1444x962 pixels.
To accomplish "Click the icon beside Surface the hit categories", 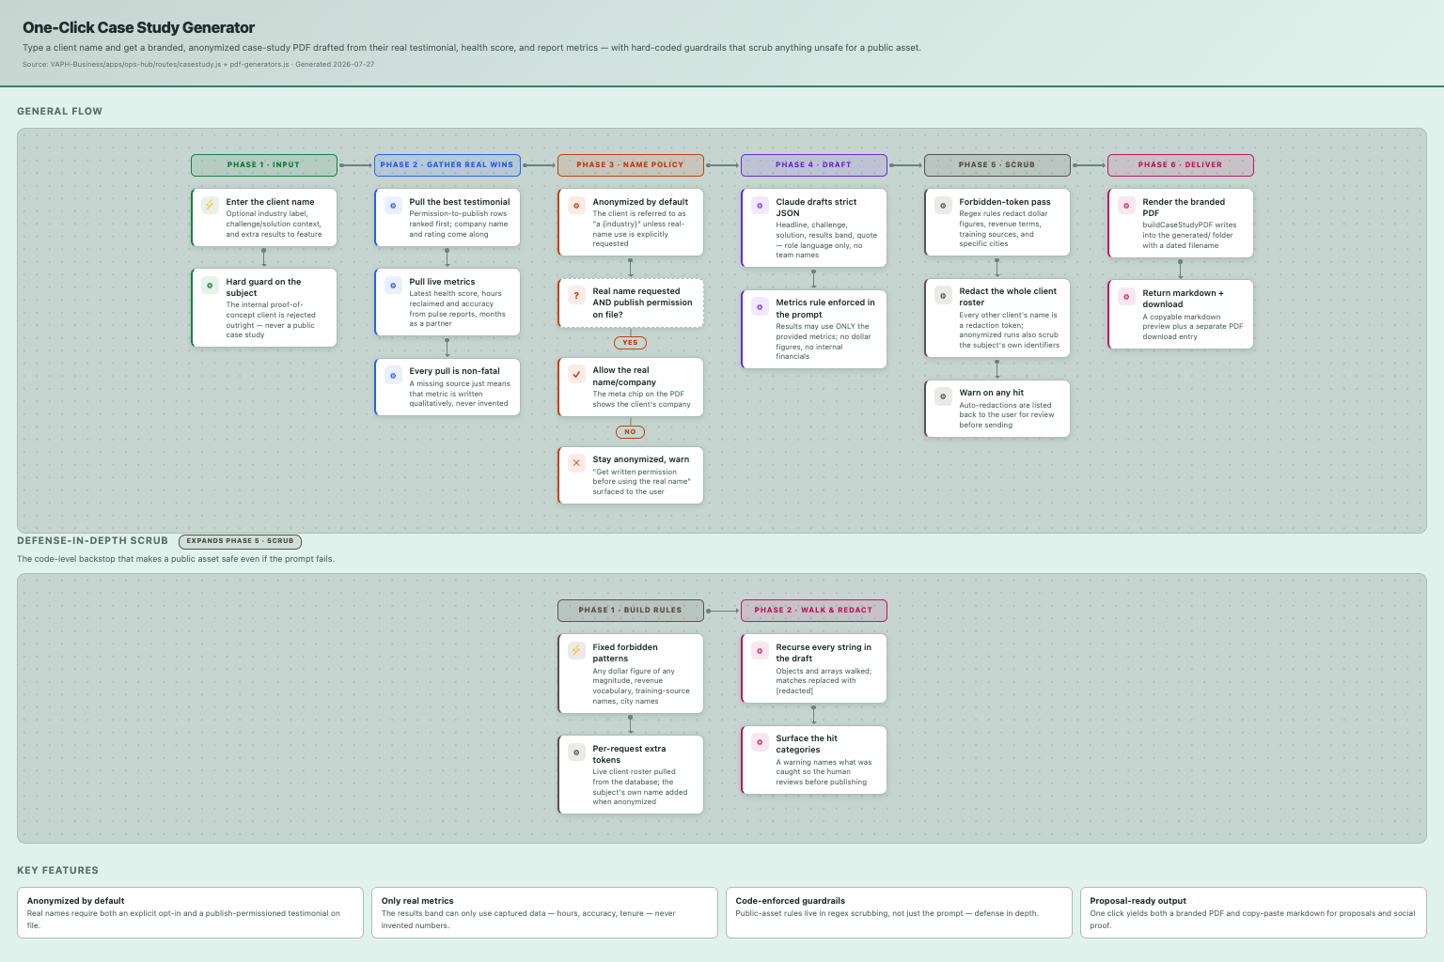I will [x=760, y=742].
